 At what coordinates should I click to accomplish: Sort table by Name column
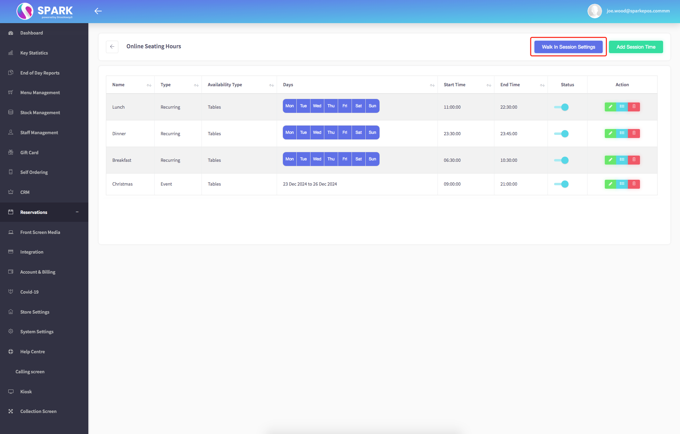(x=149, y=85)
